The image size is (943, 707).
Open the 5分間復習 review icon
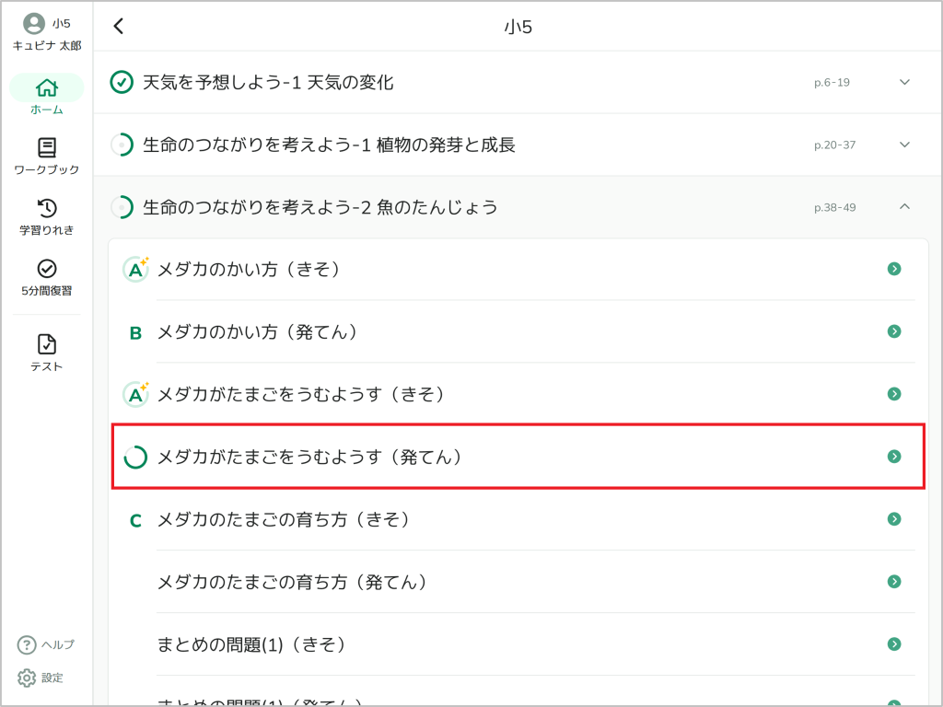coord(46,269)
